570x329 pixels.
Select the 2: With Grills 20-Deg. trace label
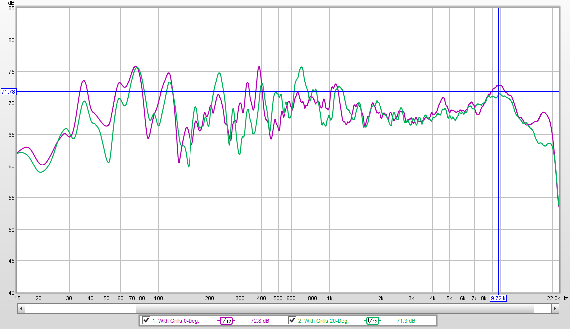click(323, 321)
